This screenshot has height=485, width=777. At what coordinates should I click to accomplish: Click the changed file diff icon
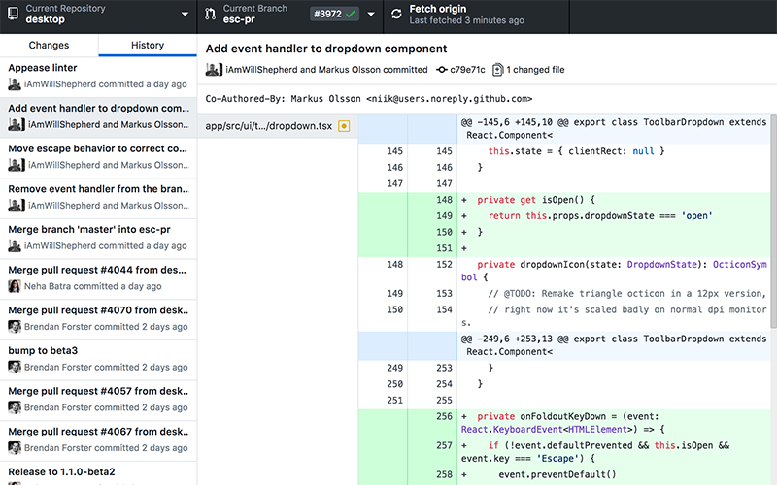pyautogui.click(x=497, y=70)
